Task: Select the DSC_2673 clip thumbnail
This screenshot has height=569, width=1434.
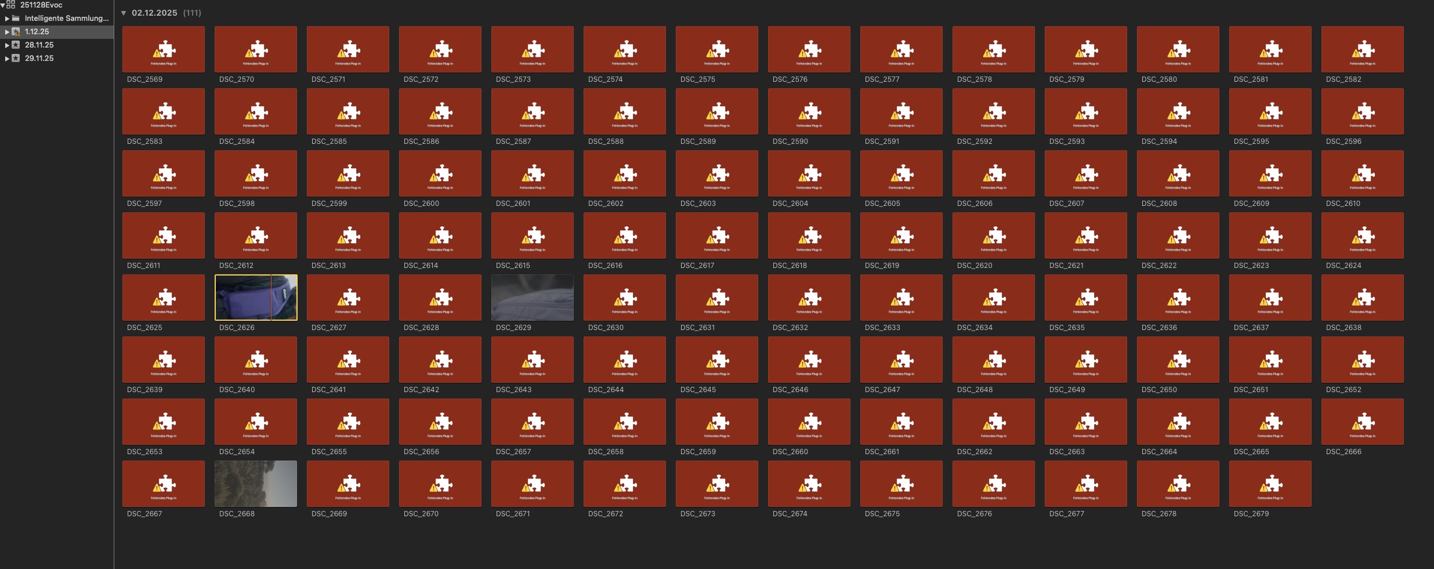Action: click(x=717, y=484)
